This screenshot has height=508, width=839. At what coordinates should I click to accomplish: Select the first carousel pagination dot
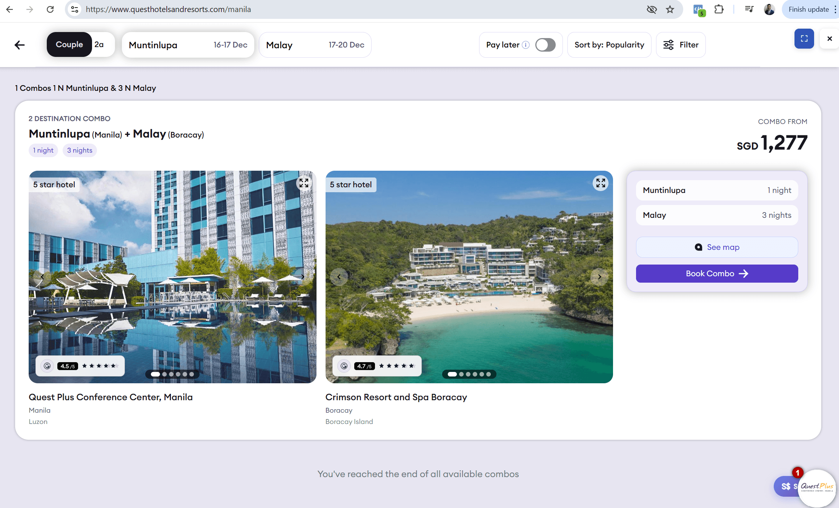155,374
